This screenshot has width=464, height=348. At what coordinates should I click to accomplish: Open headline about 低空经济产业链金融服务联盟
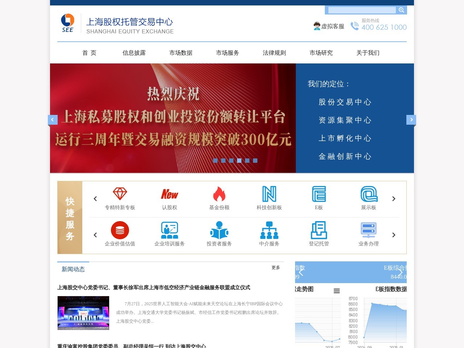click(x=154, y=287)
